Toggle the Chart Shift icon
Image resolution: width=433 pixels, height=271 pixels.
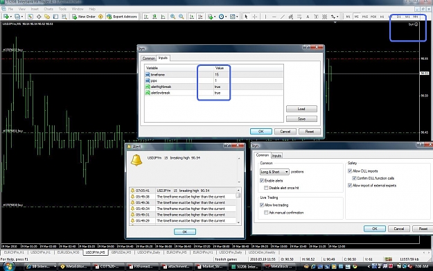click(x=200, y=17)
